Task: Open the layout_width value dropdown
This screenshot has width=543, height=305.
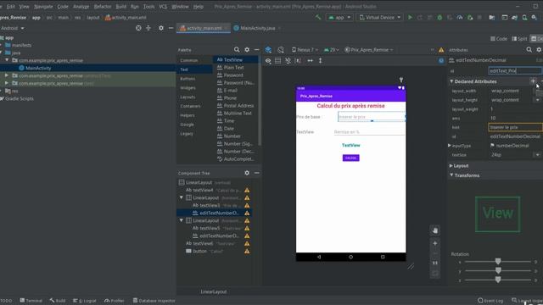Action: click(537, 91)
